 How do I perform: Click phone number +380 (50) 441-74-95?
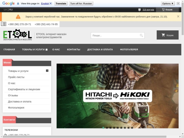[46, 24]
